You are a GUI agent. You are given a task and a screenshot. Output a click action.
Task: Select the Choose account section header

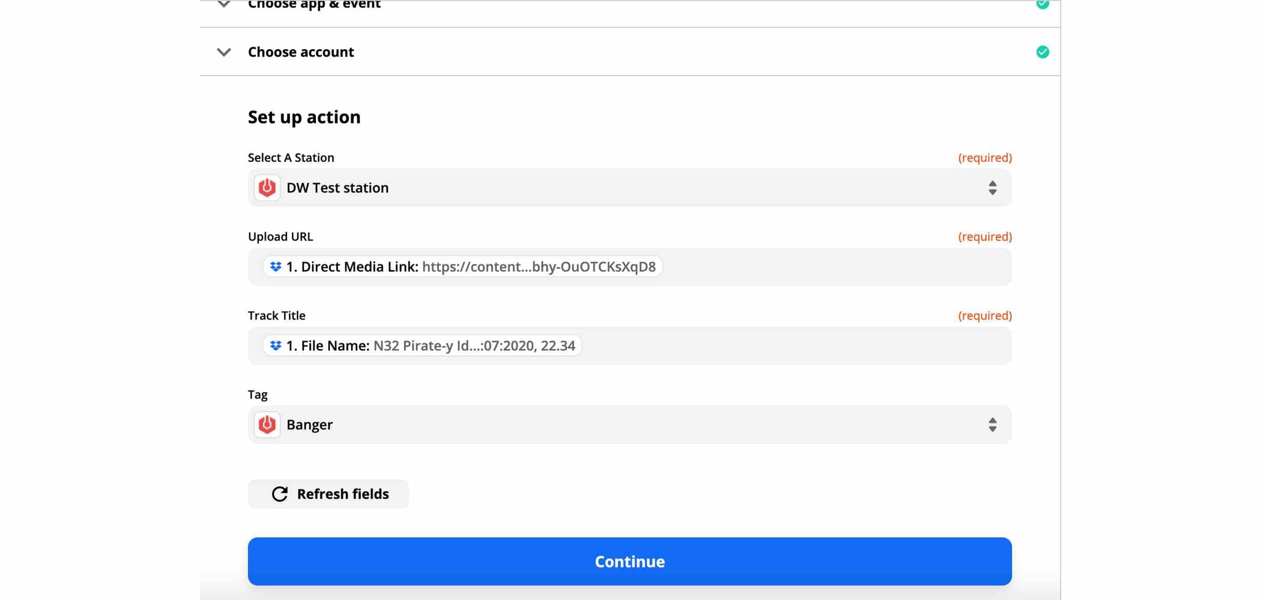(301, 51)
